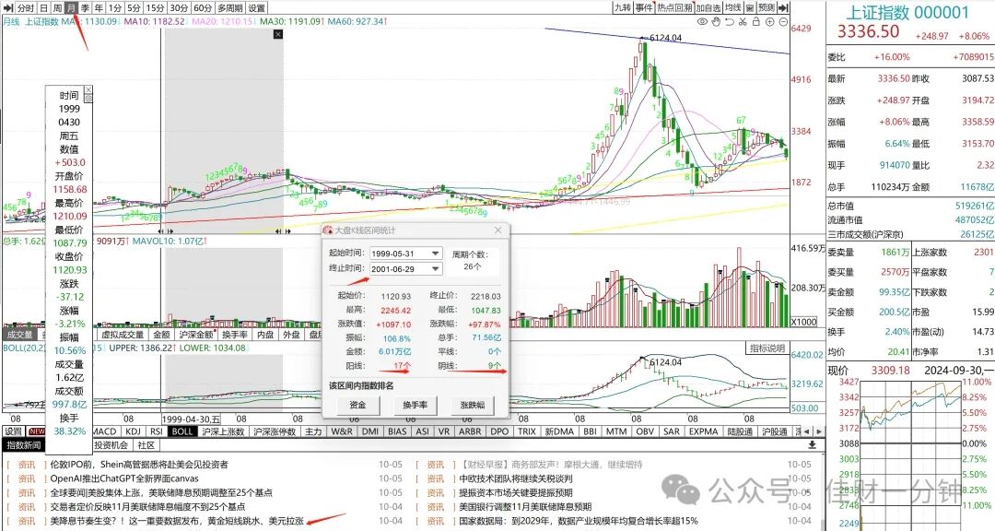Image resolution: width=995 pixels, height=531 pixels.
Task: Select the 60分 period
Action: click(203, 8)
